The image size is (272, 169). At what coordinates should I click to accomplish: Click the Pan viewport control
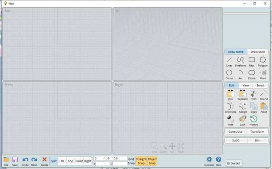pyautogui.click(x=172, y=148)
